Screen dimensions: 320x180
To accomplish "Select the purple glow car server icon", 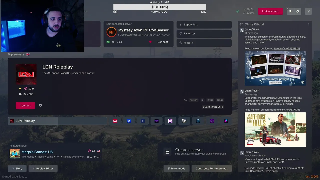I will (157, 121).
